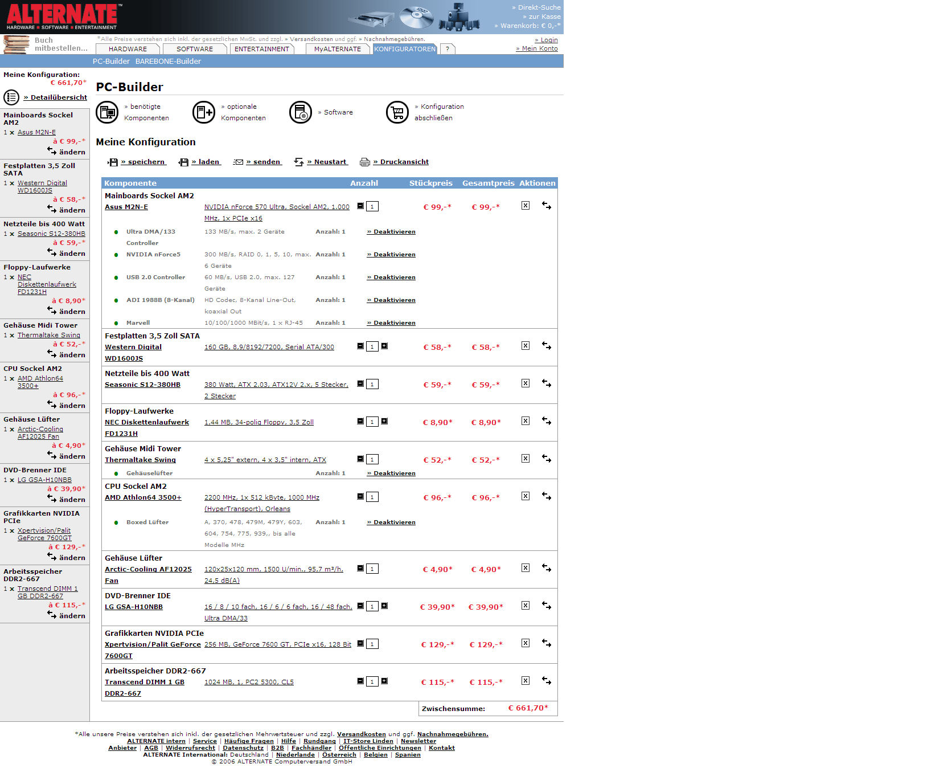Click quantity field for Xpertvision GeForce 7600GT

coord(372,644)
